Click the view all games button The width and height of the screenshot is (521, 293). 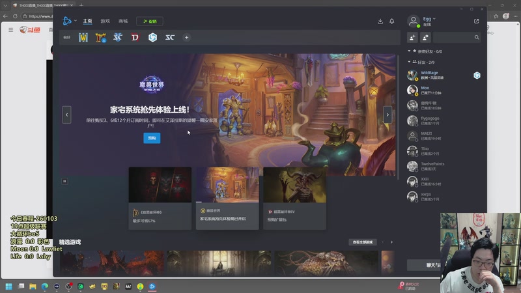pyautogui.click(x=363, y=242)
